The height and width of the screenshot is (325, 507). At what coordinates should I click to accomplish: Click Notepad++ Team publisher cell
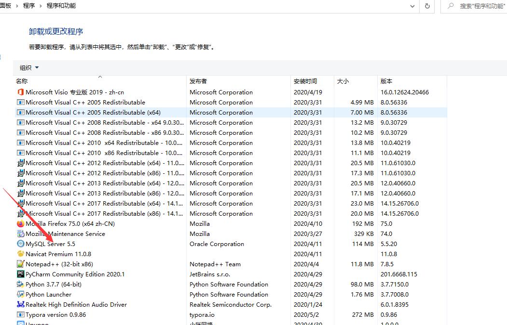click(x=215, y=264)
